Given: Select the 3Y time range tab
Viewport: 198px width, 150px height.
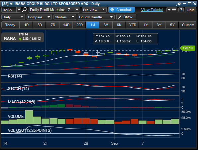Looking at the screenshot, I should (x=159, y=25).
